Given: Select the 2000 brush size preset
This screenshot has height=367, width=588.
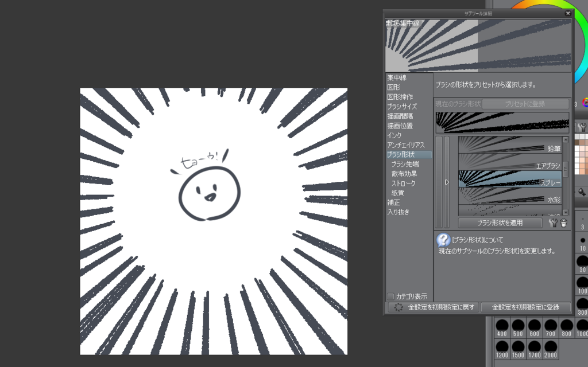Looking at the screenshot, I should pyautogui.click(x=551, y=349).
